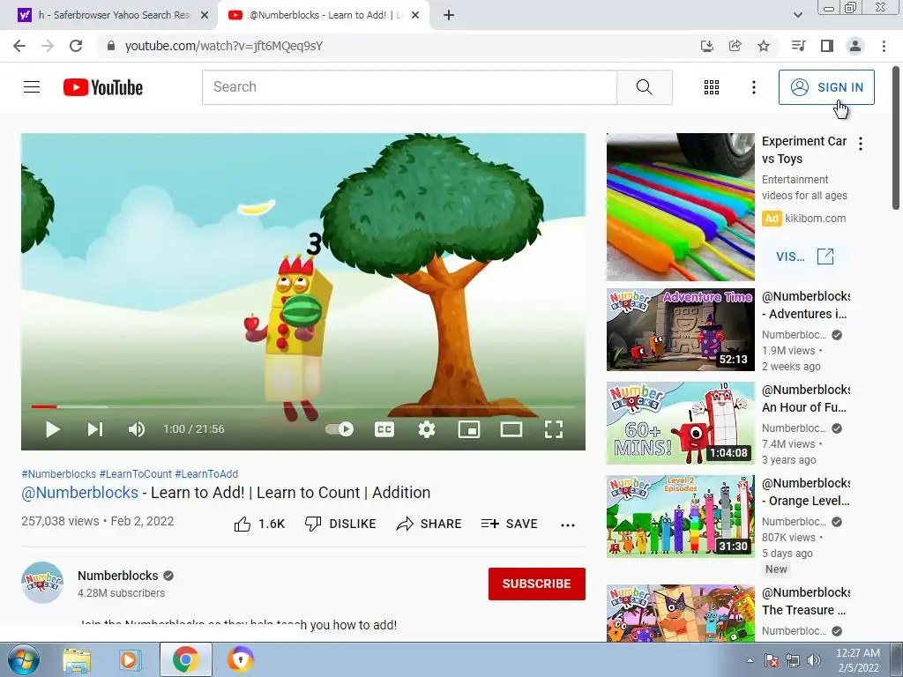Focus the YouTube search field
The image size is (903, 677).
click(409, 87)
